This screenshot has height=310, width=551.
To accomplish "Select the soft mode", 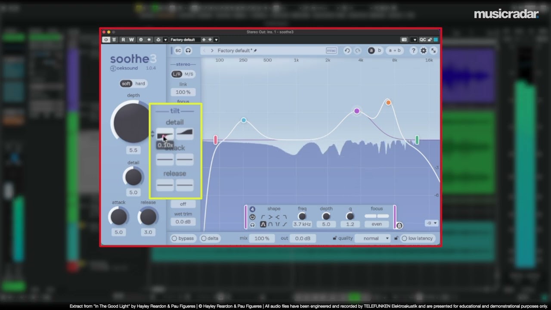I will (126, 84).
